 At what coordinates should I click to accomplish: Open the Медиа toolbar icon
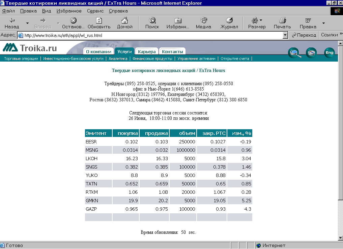click(204, 20)
